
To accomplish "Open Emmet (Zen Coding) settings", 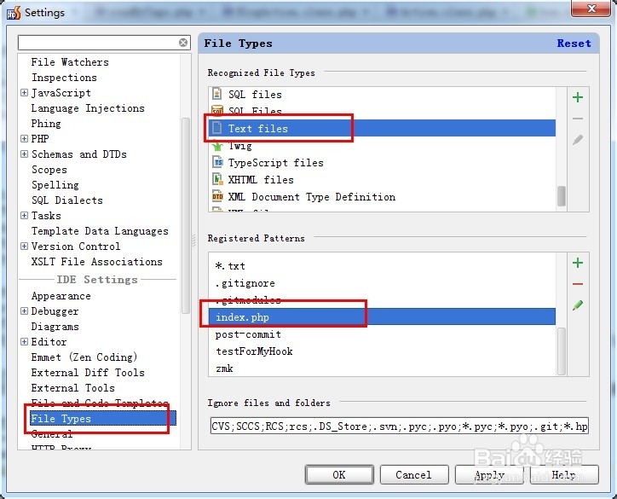I will pyautogui.click(x=84, y=357).
